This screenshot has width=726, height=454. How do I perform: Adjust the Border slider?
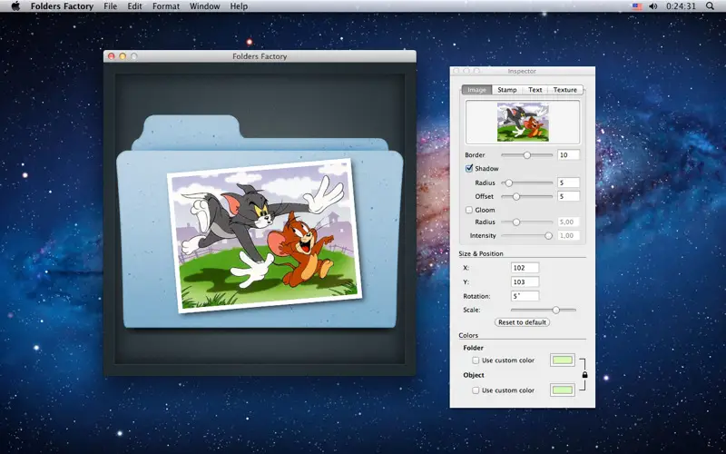click(x=527, y=154)
